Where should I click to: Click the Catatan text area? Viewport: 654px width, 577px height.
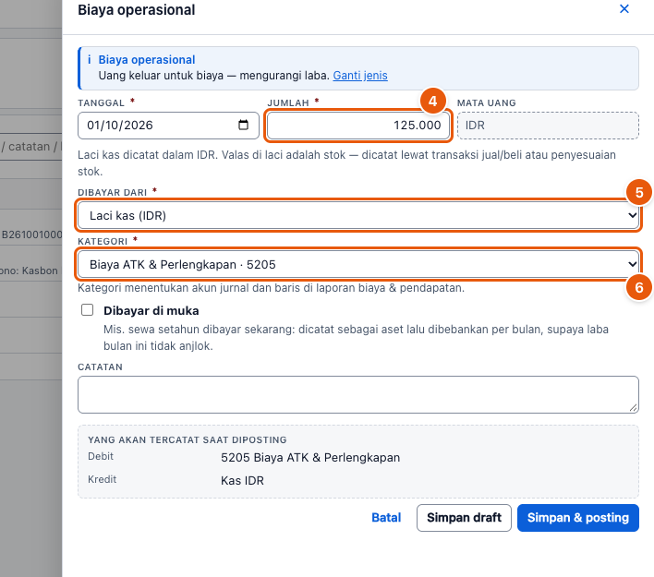[357, 394]
